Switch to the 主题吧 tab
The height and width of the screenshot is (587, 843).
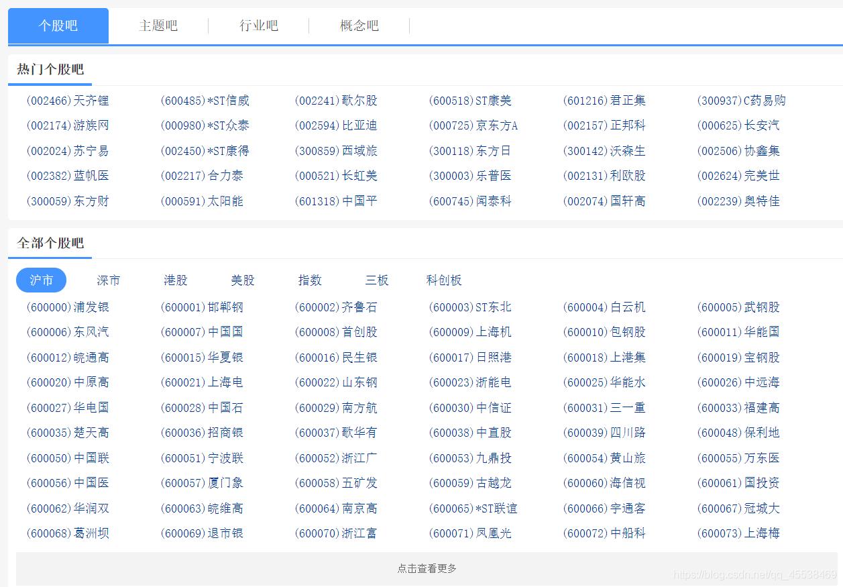[158, 26]
